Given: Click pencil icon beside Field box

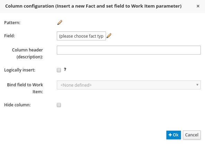Looking at the screenshot, I should [x=109, y=36].
